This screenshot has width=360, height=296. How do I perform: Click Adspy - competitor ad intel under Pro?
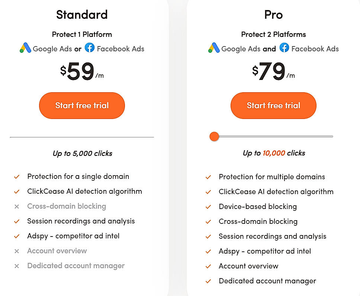coord(265,251)
